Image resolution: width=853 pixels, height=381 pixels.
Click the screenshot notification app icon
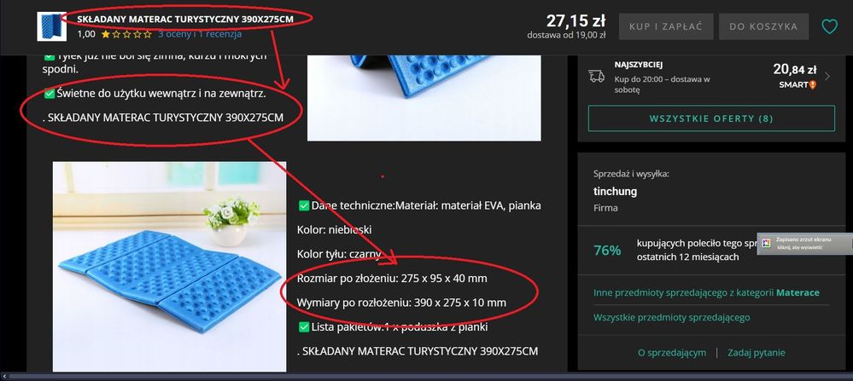767,243
